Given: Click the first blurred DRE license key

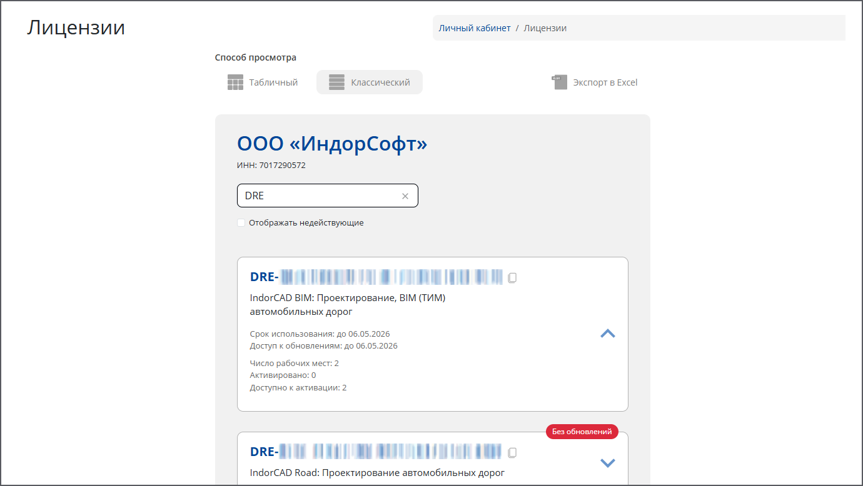Looking at the screenshot, I should (x=376, y=277).
